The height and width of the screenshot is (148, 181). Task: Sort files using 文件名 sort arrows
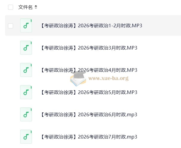click(36, 7)
